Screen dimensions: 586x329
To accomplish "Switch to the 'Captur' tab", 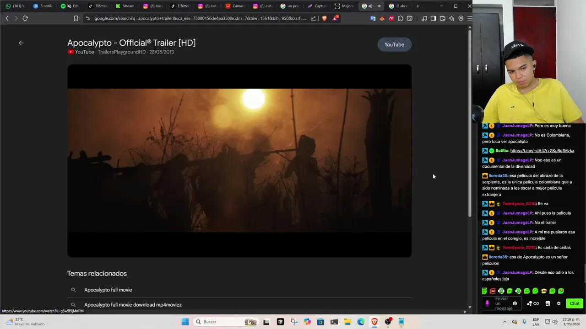I will pyautogui.click(x=317, y=6).
